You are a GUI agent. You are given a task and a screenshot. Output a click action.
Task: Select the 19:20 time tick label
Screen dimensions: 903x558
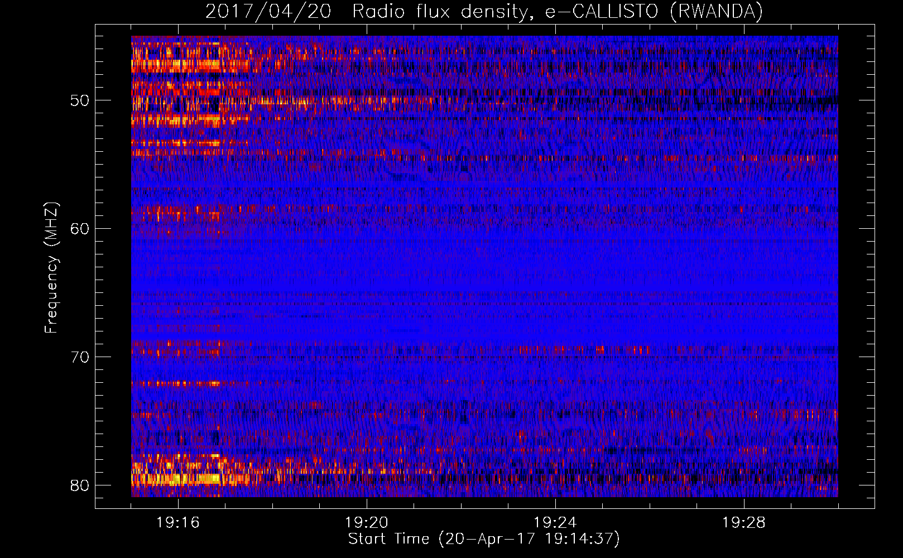coord(367,523)
